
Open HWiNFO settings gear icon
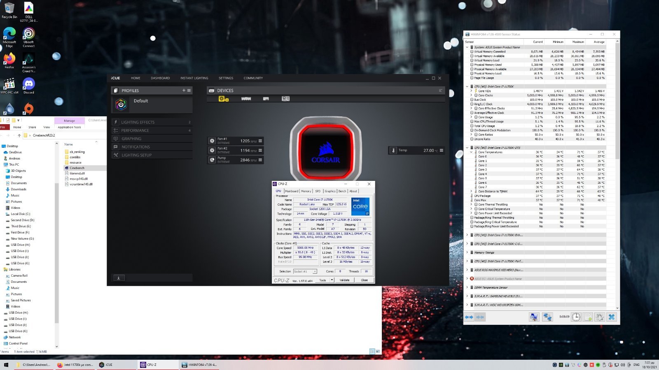pyautogui.click(x=600, y=317)
